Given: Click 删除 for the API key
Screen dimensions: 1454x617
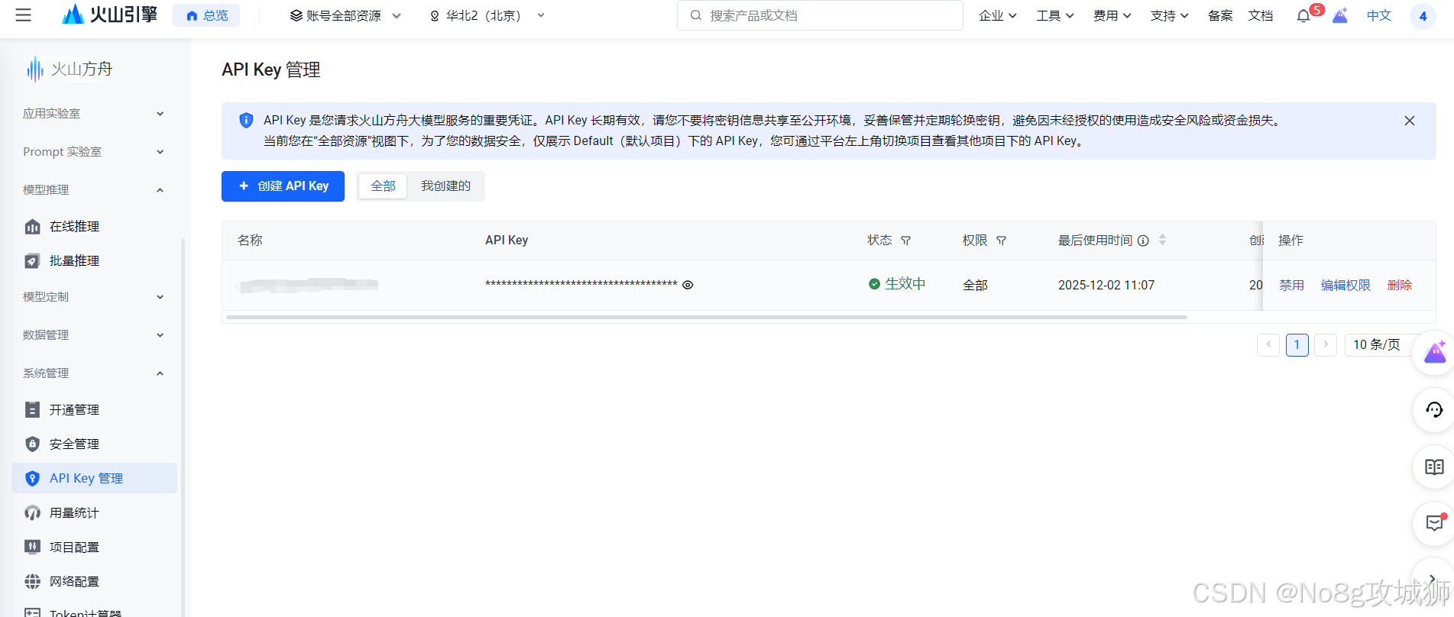Looking at the screenshot, I should click(x=1399, y=285).
